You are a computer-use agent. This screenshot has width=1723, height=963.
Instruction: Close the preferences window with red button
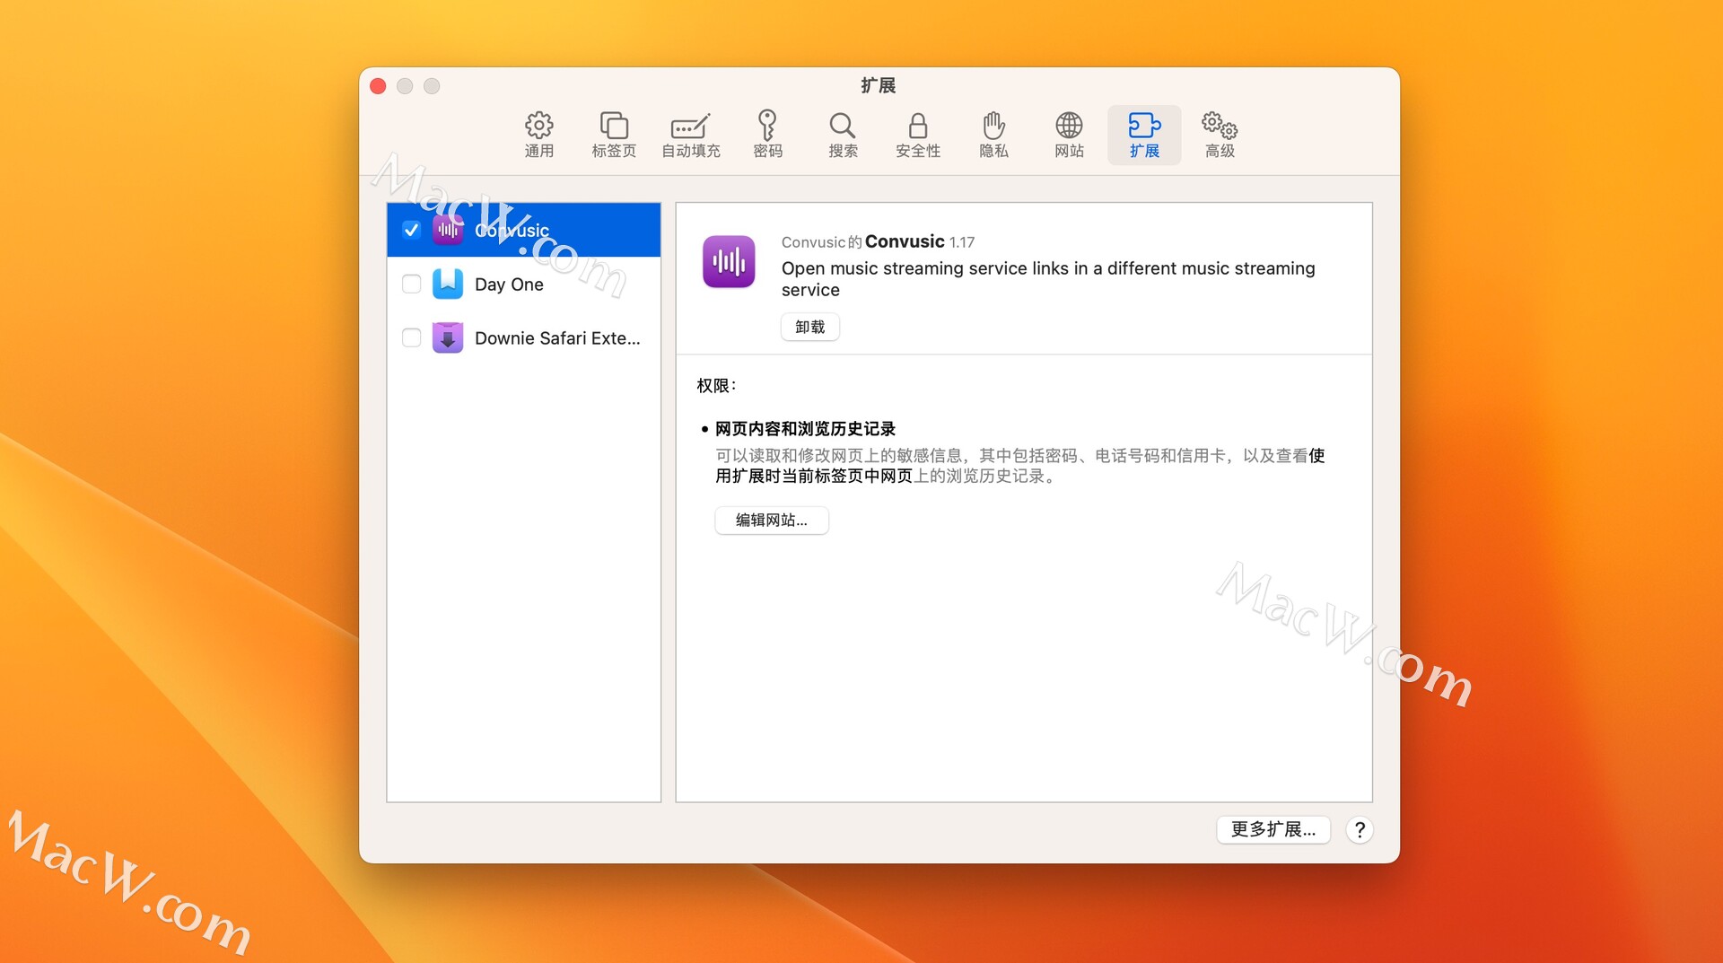pos(378,86)
